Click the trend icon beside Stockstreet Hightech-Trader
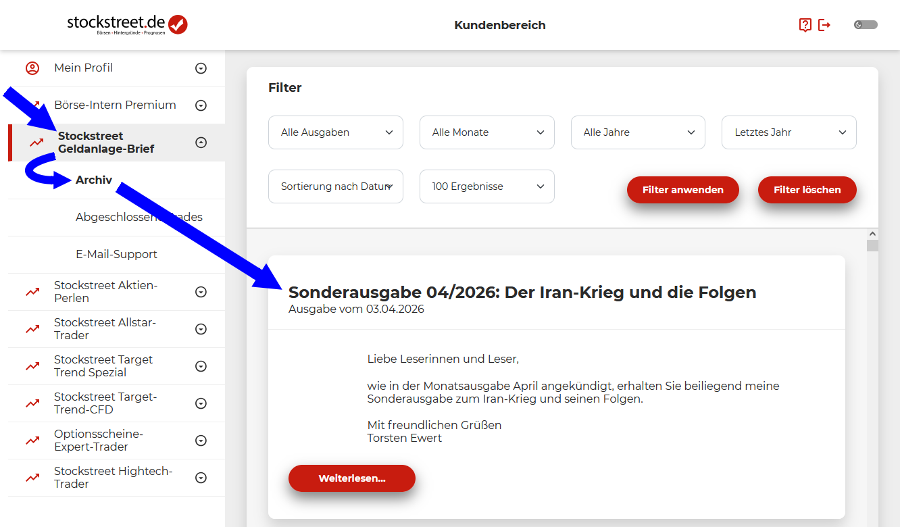 point(32,478)
